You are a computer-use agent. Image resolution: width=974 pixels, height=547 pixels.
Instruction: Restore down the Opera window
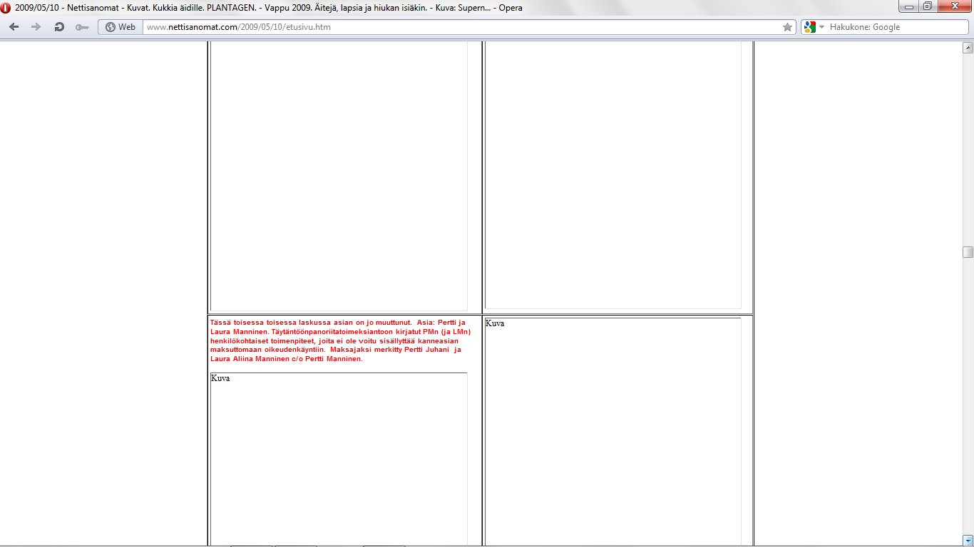(x=927, y=6)
